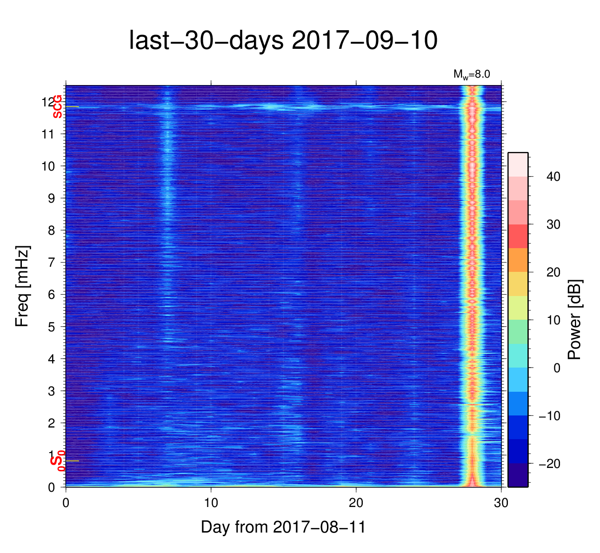Click the bright red earthquake band in the spectrogram
Screen dimensions: 600x553
point(472,279)
